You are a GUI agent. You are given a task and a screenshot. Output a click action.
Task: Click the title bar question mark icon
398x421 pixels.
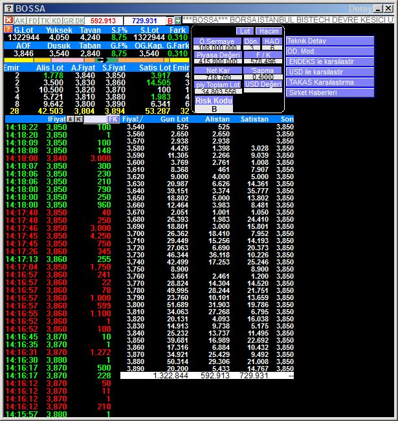pos(9,8)
